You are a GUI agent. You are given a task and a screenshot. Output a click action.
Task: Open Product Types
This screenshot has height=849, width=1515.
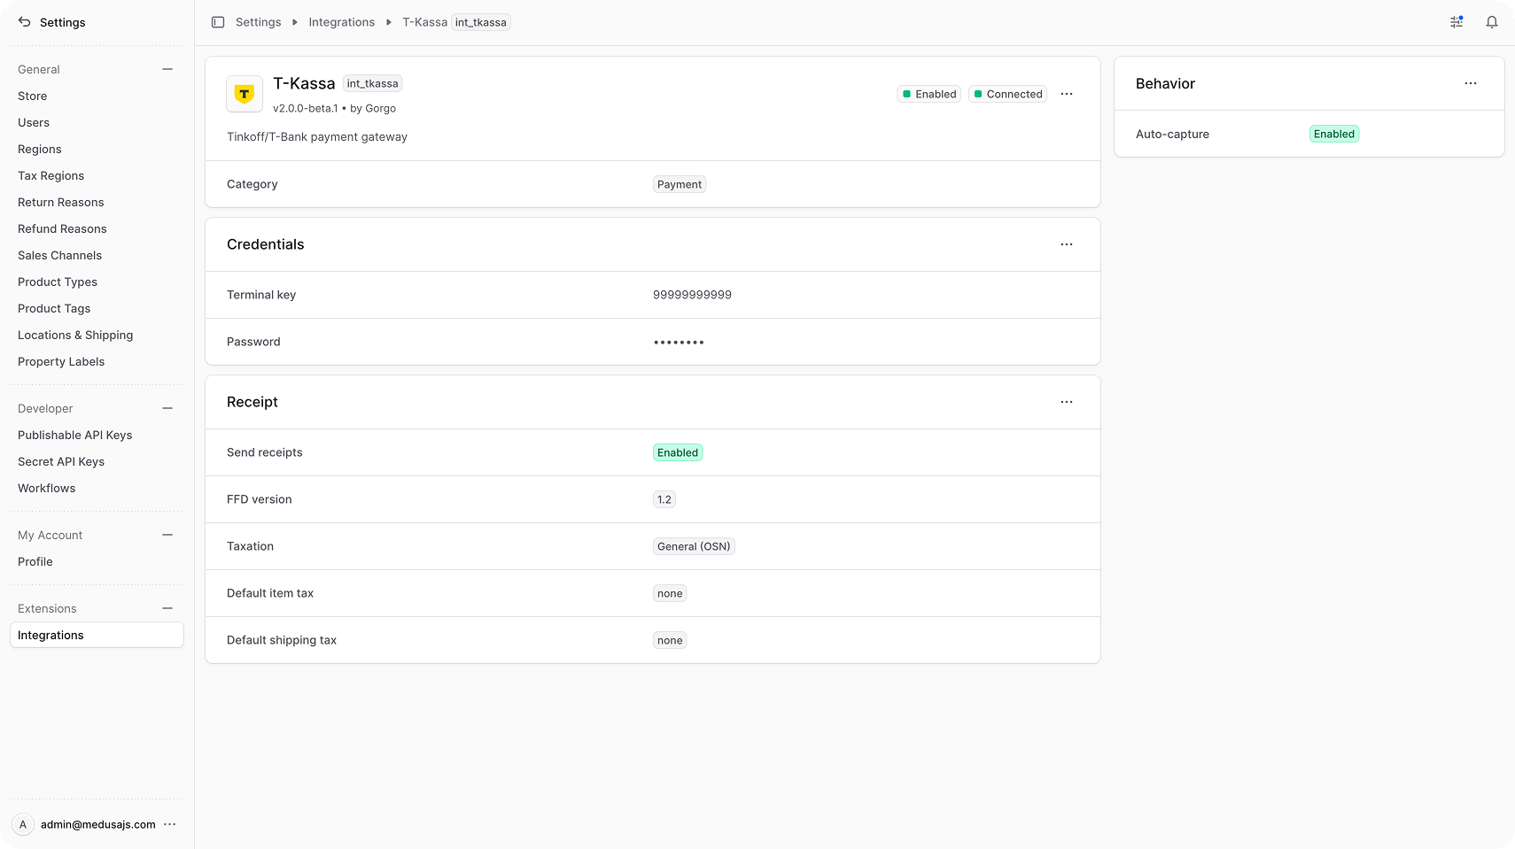tap(97, 282)
